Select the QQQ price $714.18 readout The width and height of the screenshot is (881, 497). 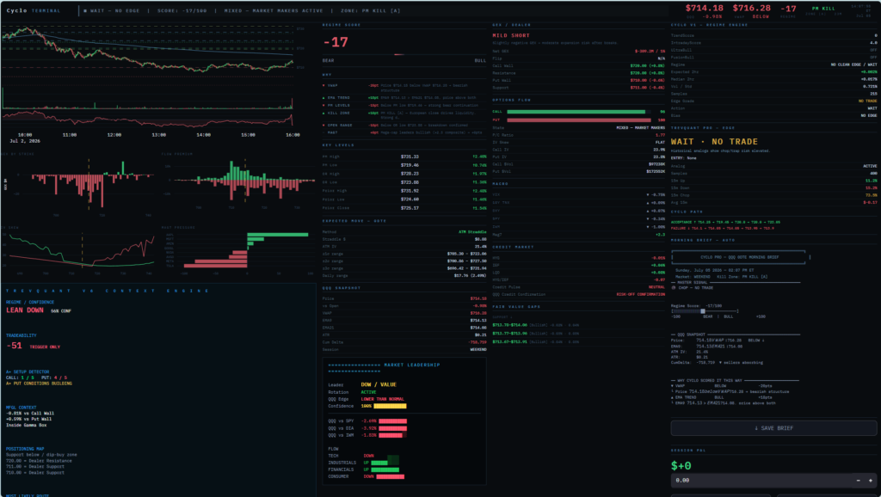[x=704, y=8]
